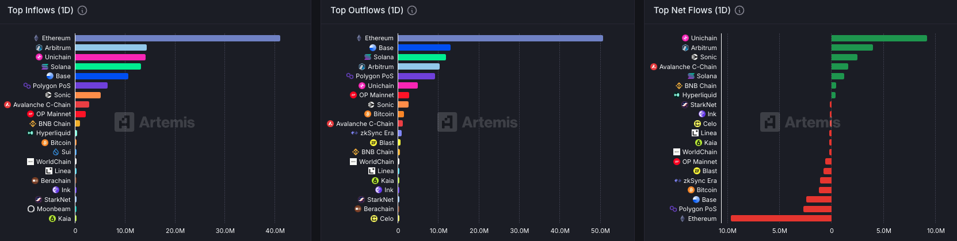Click the Arbitrum green bar in Top Net Flows

tap(852, 48)
